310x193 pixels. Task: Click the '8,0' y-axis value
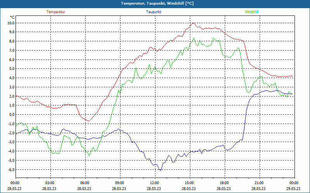pyautogui.click(x=12, y=41)
